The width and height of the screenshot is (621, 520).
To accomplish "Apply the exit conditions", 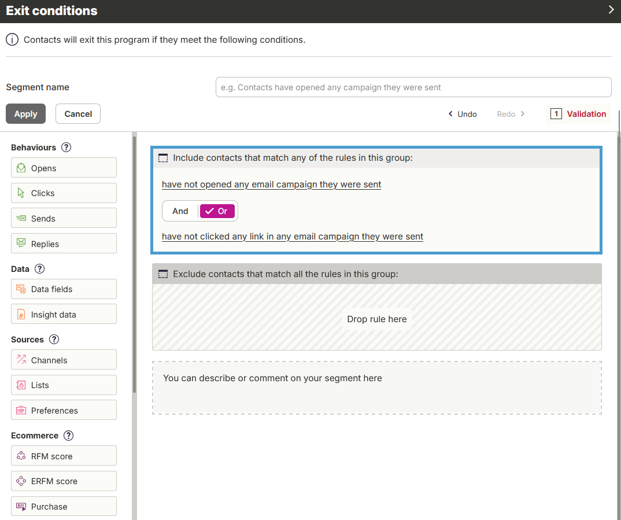I will [26, 114].
